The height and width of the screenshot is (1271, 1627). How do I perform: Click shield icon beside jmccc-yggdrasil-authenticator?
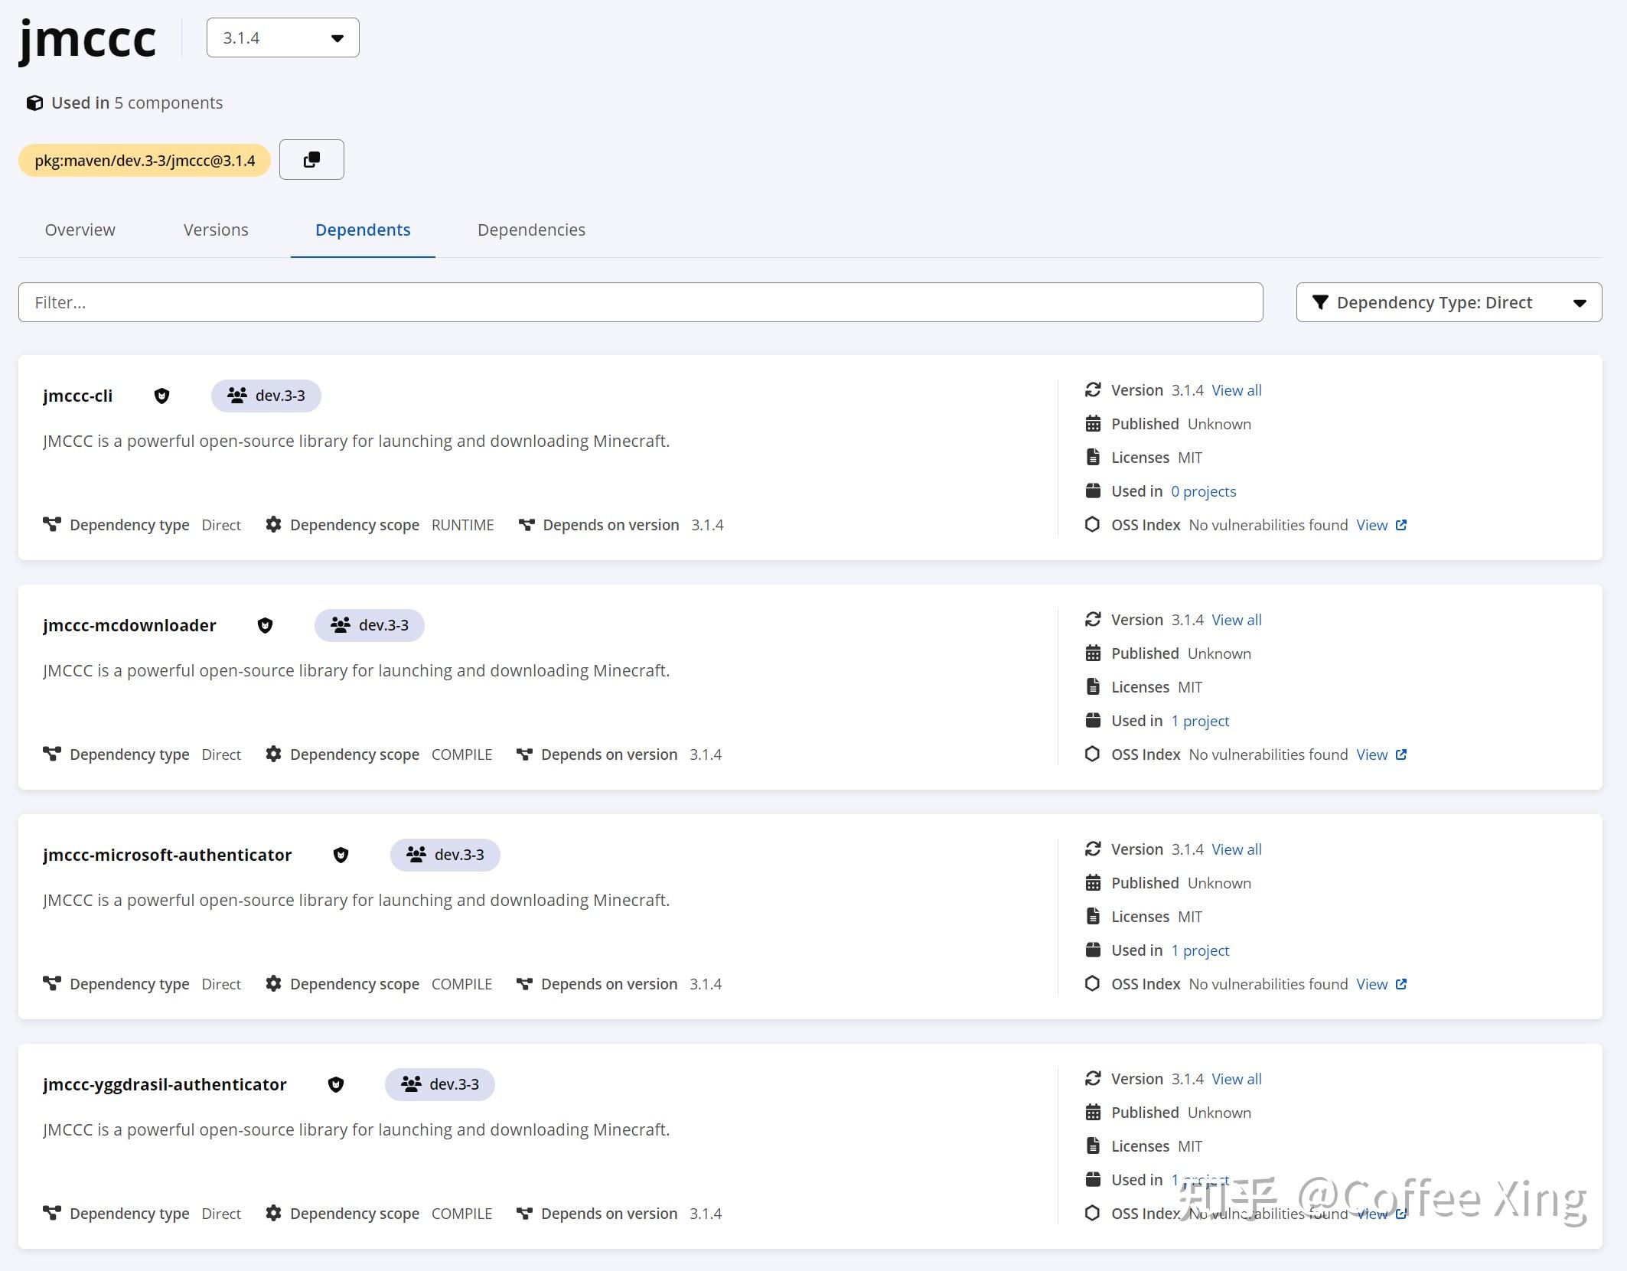[335, 1084]
